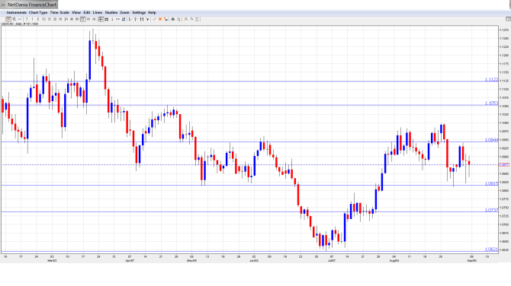Toggle the chart grid icon
This screenshot has height=286, width=511.
coord(107,19)
